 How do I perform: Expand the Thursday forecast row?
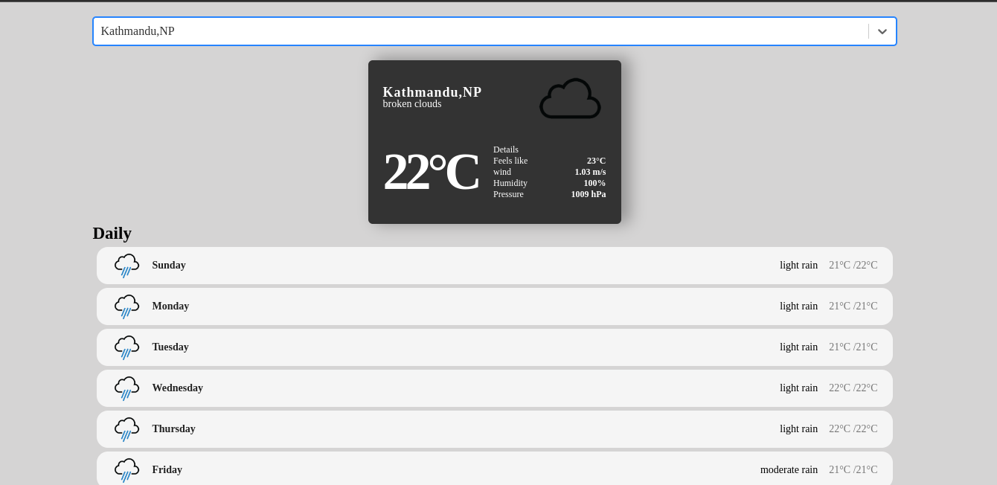pyautogui.click(x=494, y=429)
